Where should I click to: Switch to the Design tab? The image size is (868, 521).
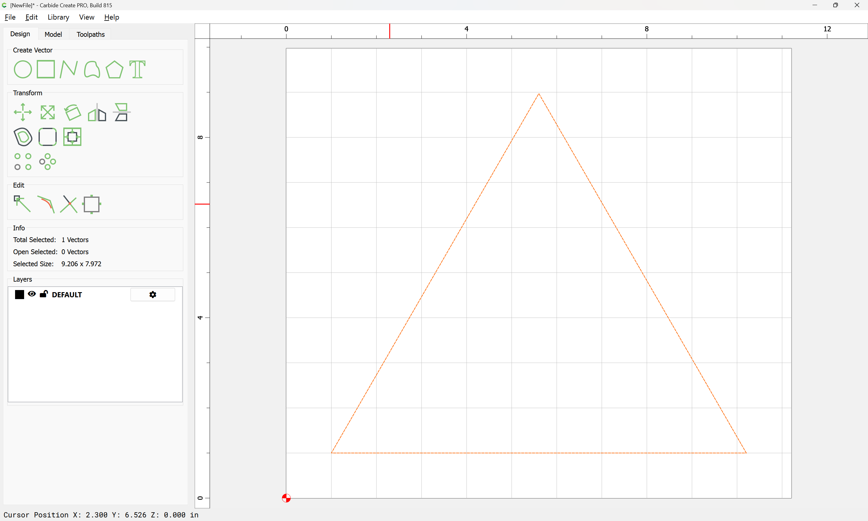pyautogui.click(x=20, y=34)
